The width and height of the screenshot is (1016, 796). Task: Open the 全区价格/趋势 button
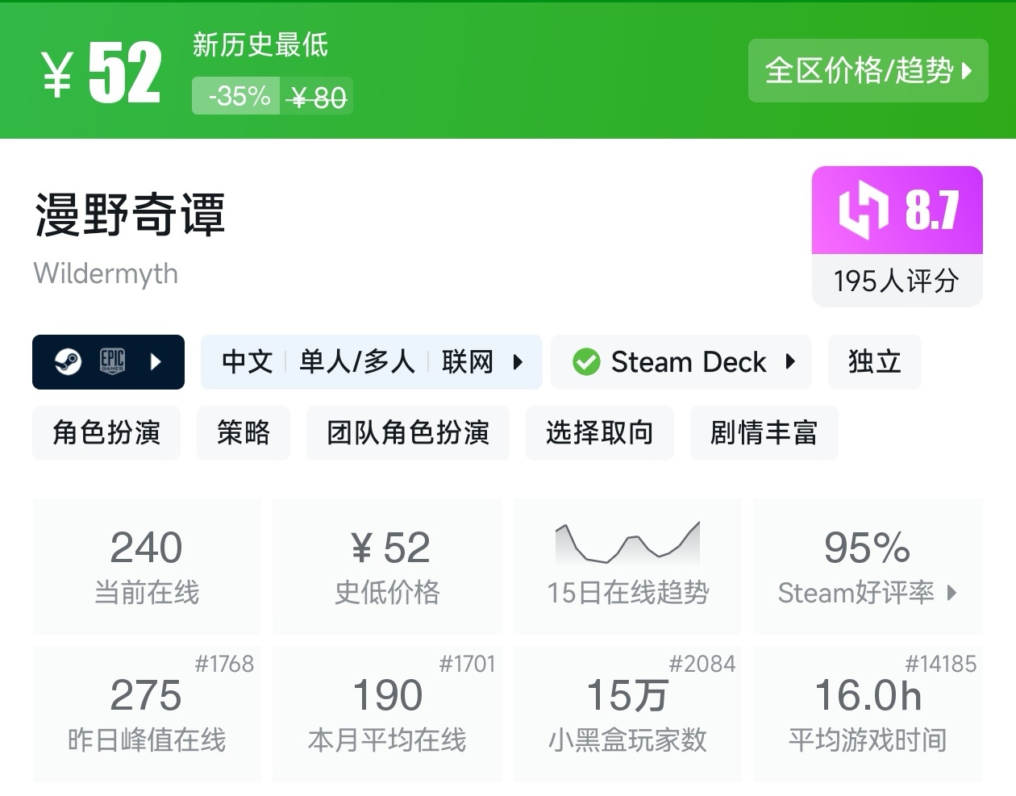pos(868,70)
